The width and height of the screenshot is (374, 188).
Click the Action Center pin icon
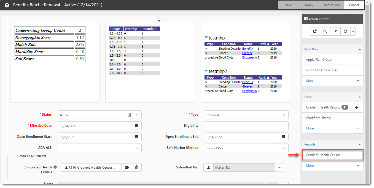[335, 31]
